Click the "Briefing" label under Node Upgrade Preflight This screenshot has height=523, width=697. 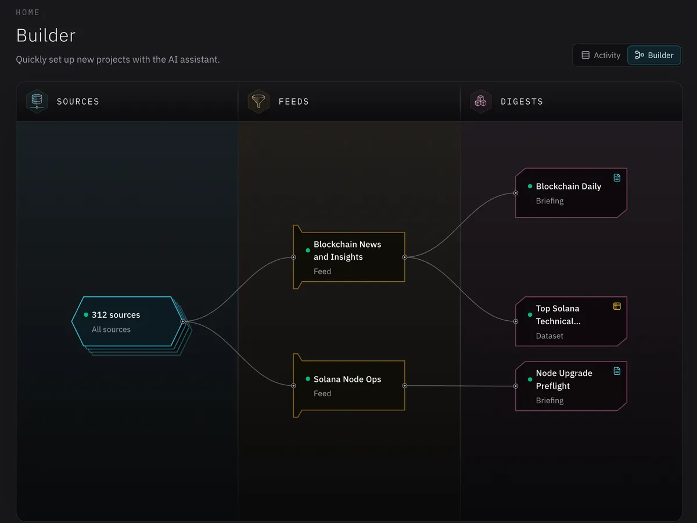point(549,400)
